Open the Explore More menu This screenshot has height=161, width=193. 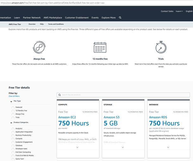(x=109, y=18)
